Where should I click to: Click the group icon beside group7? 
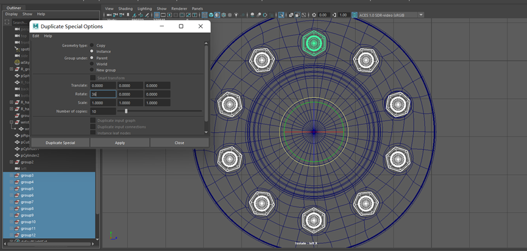coord(18,202)
